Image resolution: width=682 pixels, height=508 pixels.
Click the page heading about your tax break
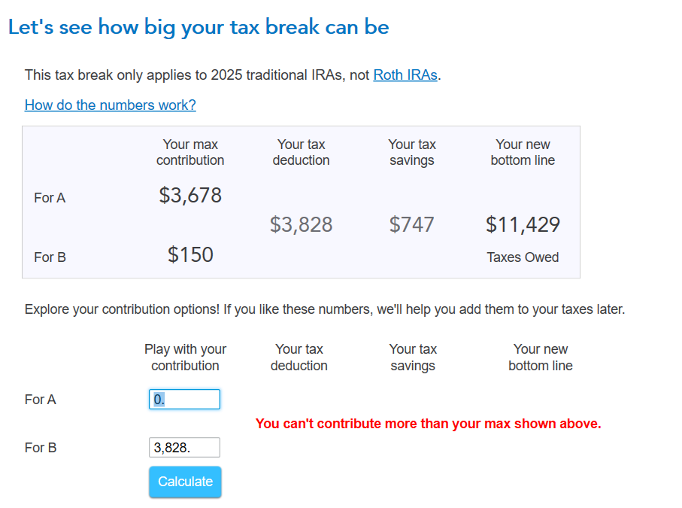(x=199, y=28)
